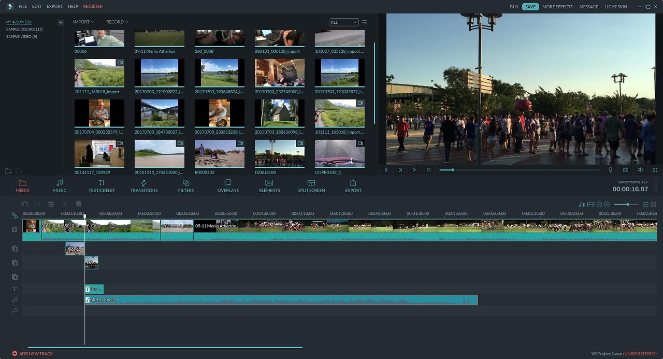Delete the selected clip with the trash icon
Screen dimensions: 663x359
pos(79,204)
